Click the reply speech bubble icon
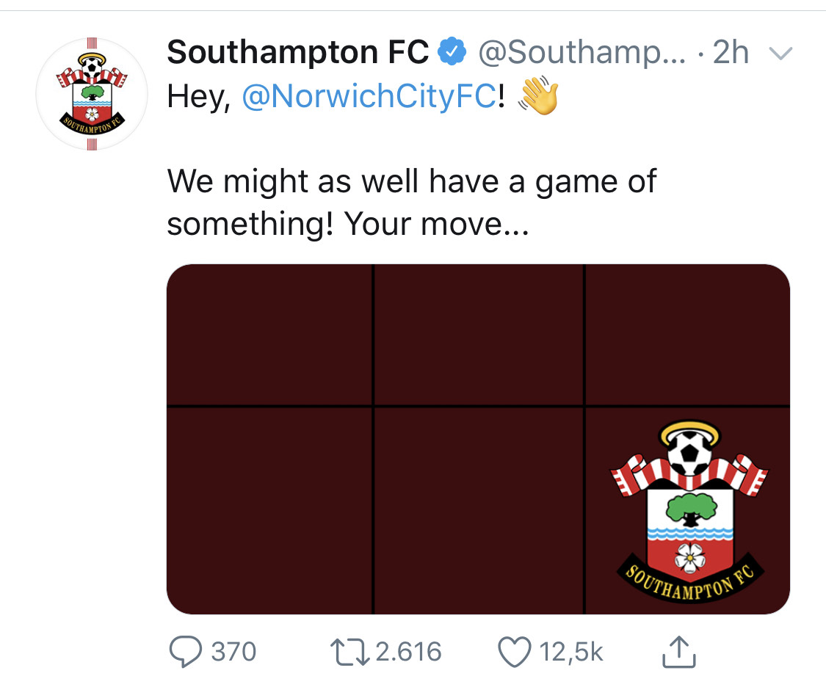Image resolution: width=826 pixels, height=676 pixels. (186, 651)
